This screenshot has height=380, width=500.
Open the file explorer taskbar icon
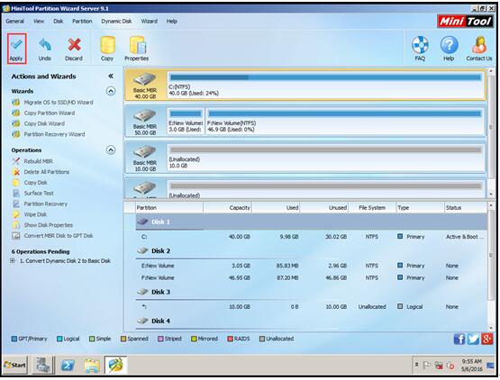tap(92, 365)
